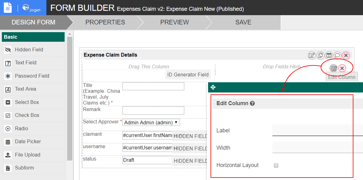
Task: Click the Edit Column pencil icon
Action: tap(334, 68)
